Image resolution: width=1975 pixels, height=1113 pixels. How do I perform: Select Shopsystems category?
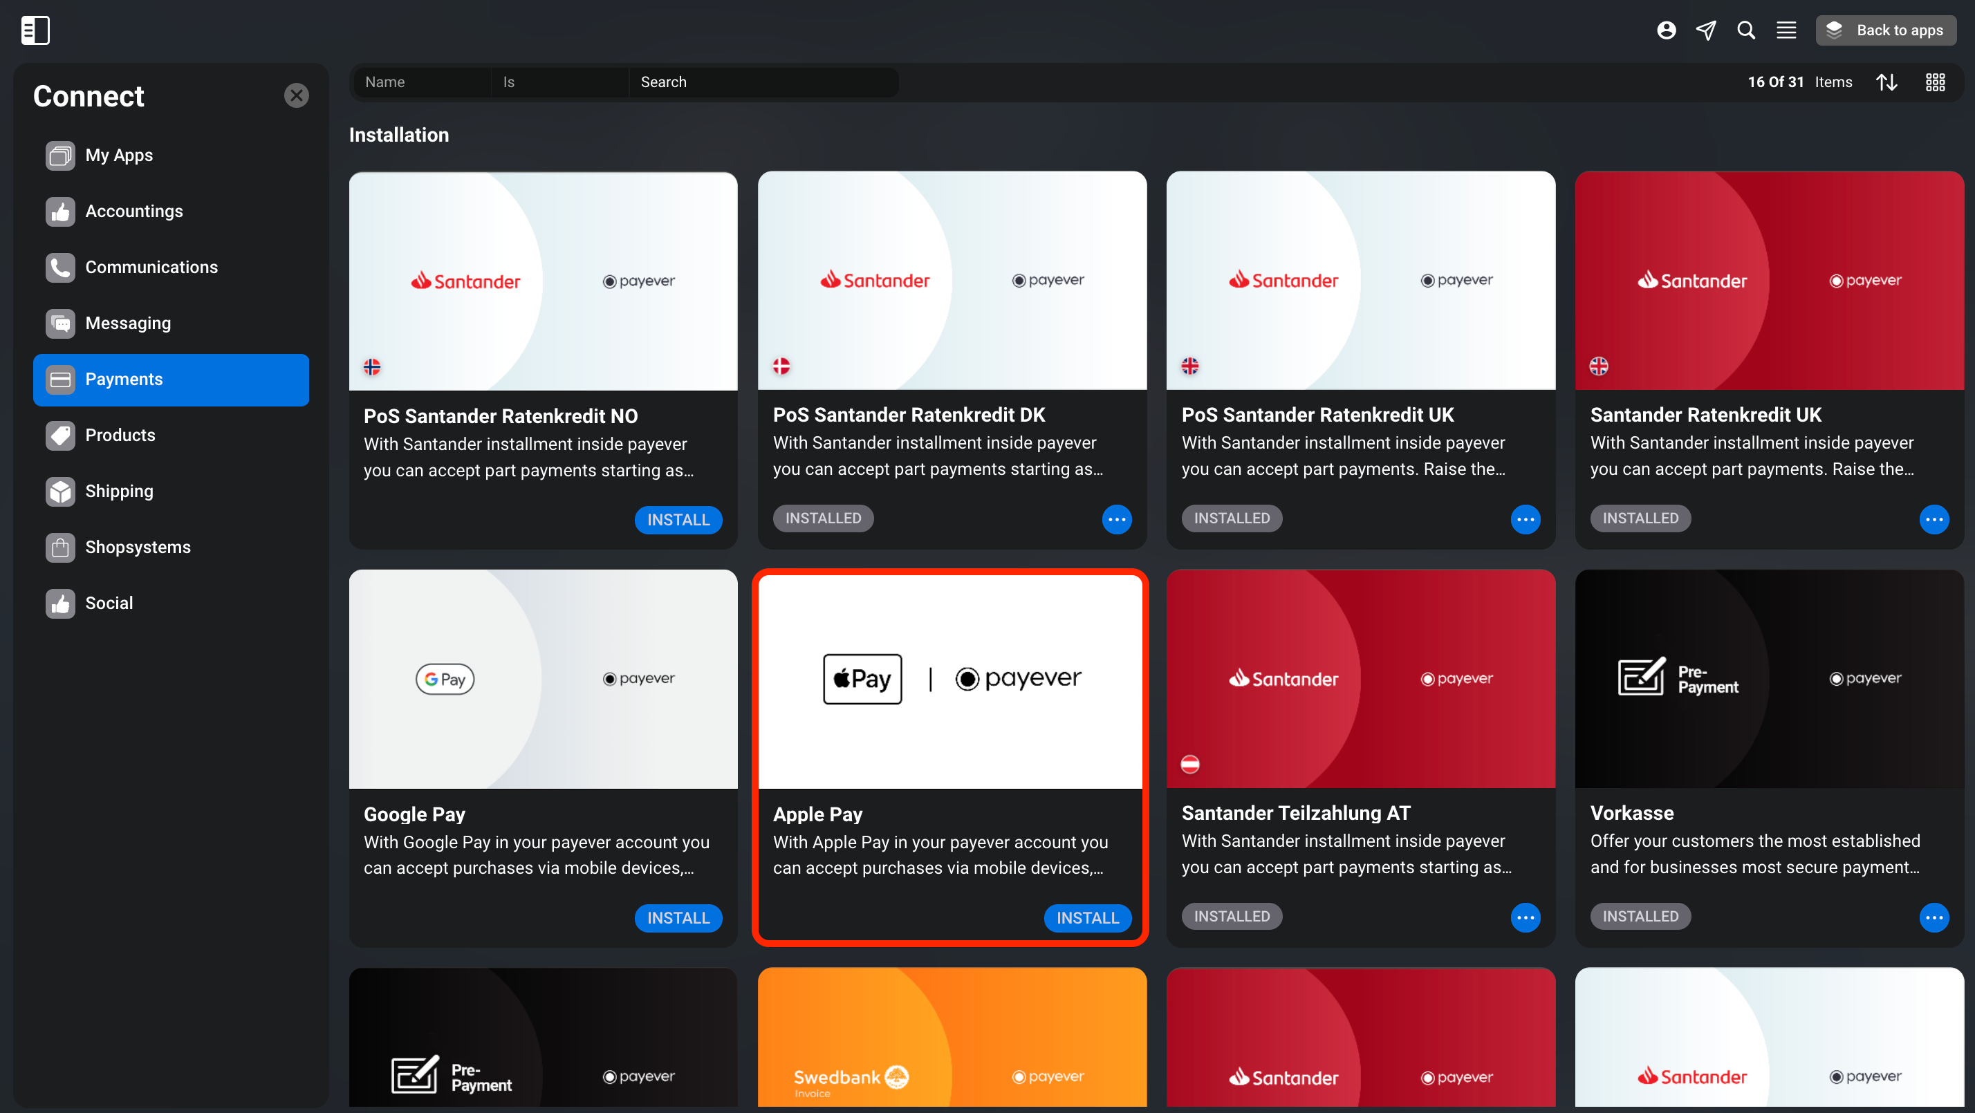171,548
